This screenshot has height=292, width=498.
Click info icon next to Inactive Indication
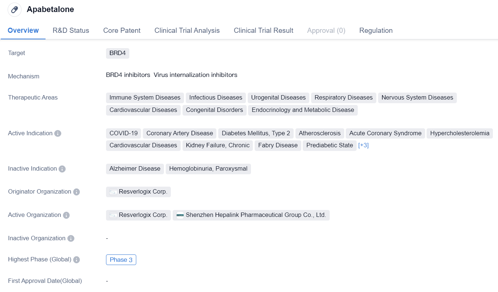click(x=62, y=169)
